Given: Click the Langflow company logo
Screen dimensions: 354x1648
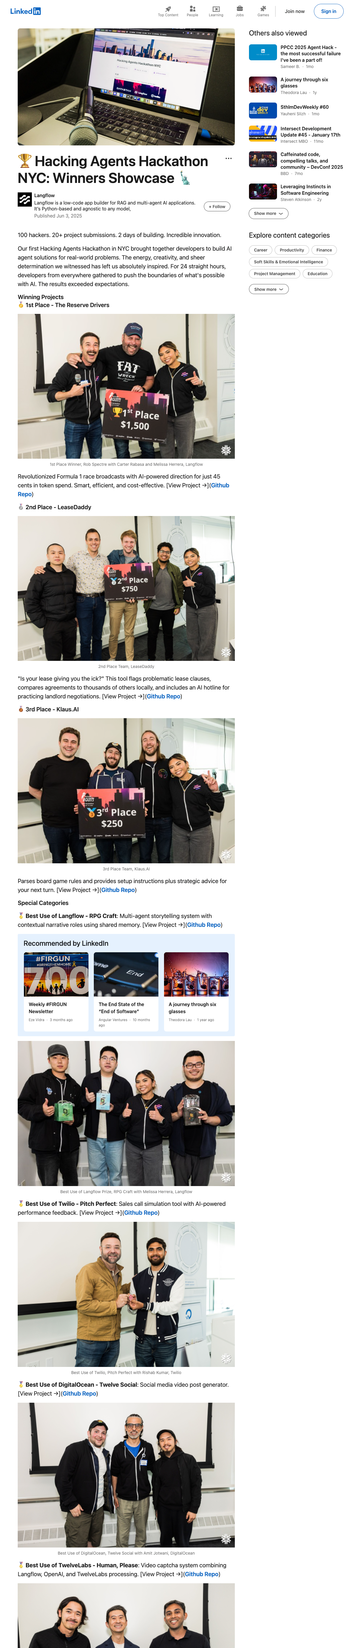Looking at the screenshot, I should [25, 199].
